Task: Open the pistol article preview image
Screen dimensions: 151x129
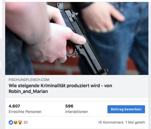Action: (x=77, y=38)
